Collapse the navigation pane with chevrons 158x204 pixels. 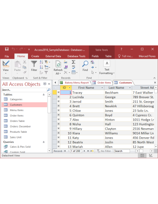49,84
